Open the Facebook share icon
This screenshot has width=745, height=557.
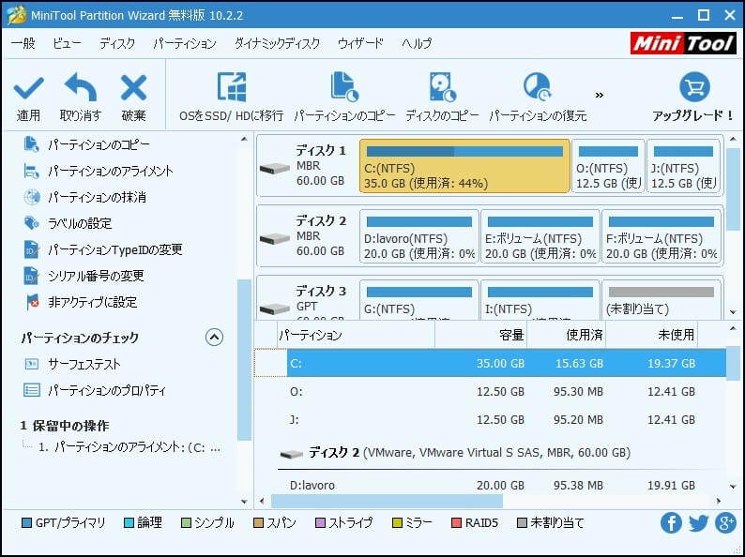click(671, 523)
